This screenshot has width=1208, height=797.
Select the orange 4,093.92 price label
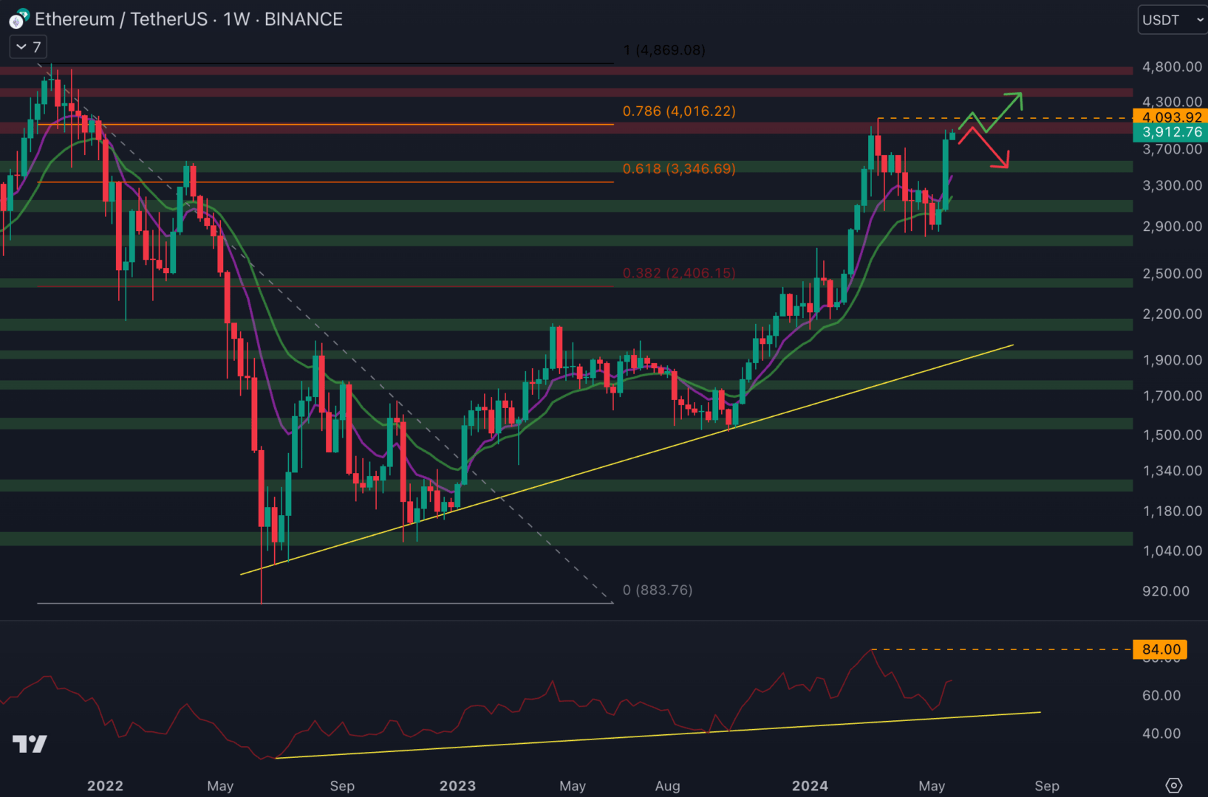(1171, 117)
